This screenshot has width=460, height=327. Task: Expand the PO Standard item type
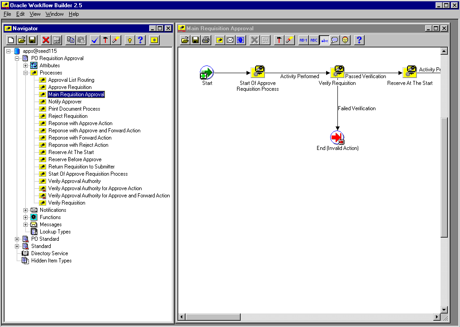(x=17, y=239)
